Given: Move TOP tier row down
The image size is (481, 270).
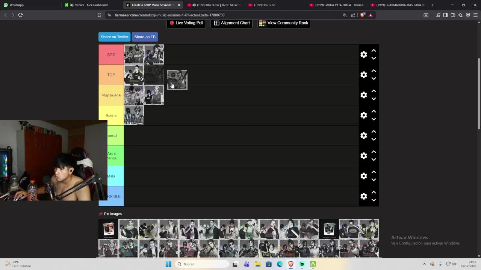Looking at the screenshot, I should 374,79.
